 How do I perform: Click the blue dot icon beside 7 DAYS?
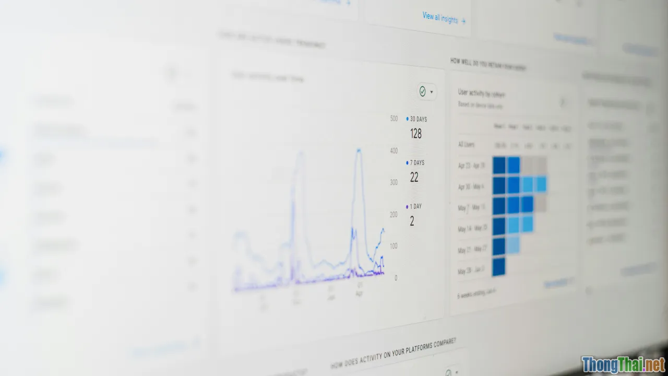[x=407, y=162]
